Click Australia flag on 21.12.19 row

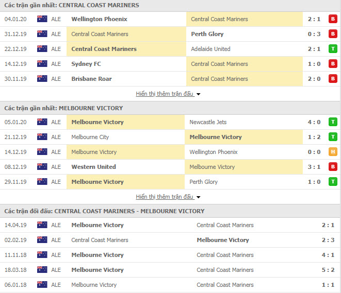(42, 137)
